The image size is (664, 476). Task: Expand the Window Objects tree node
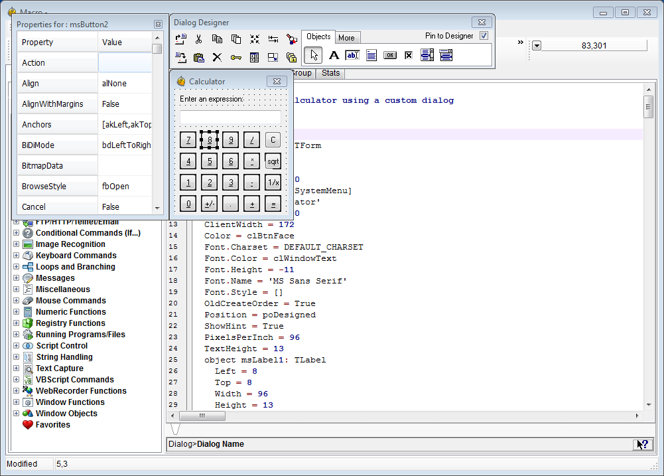(16, 414)
